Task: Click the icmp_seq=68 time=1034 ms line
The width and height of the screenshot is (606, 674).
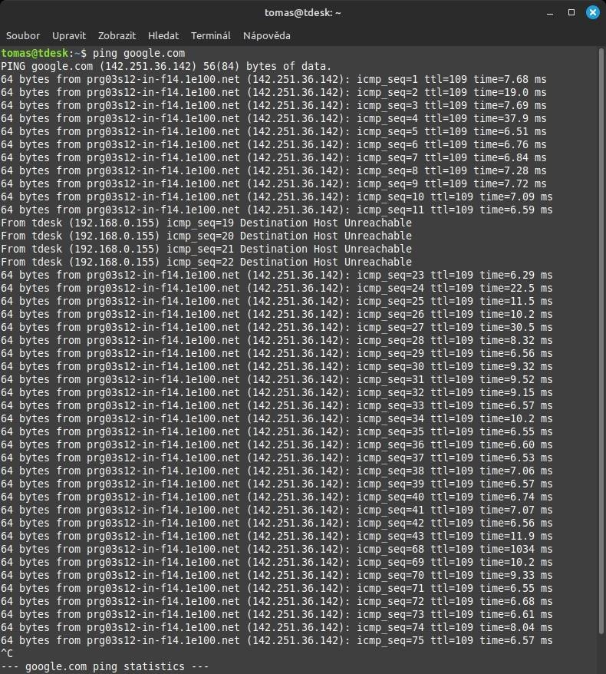Action: 277,549
